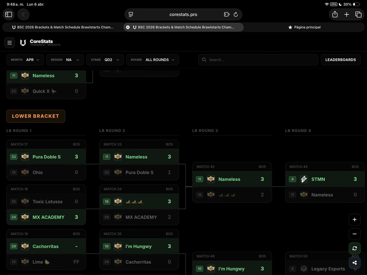Click the Wi-Fi status icon
This screenshot has height=275, width=367.
pos(327,4)
